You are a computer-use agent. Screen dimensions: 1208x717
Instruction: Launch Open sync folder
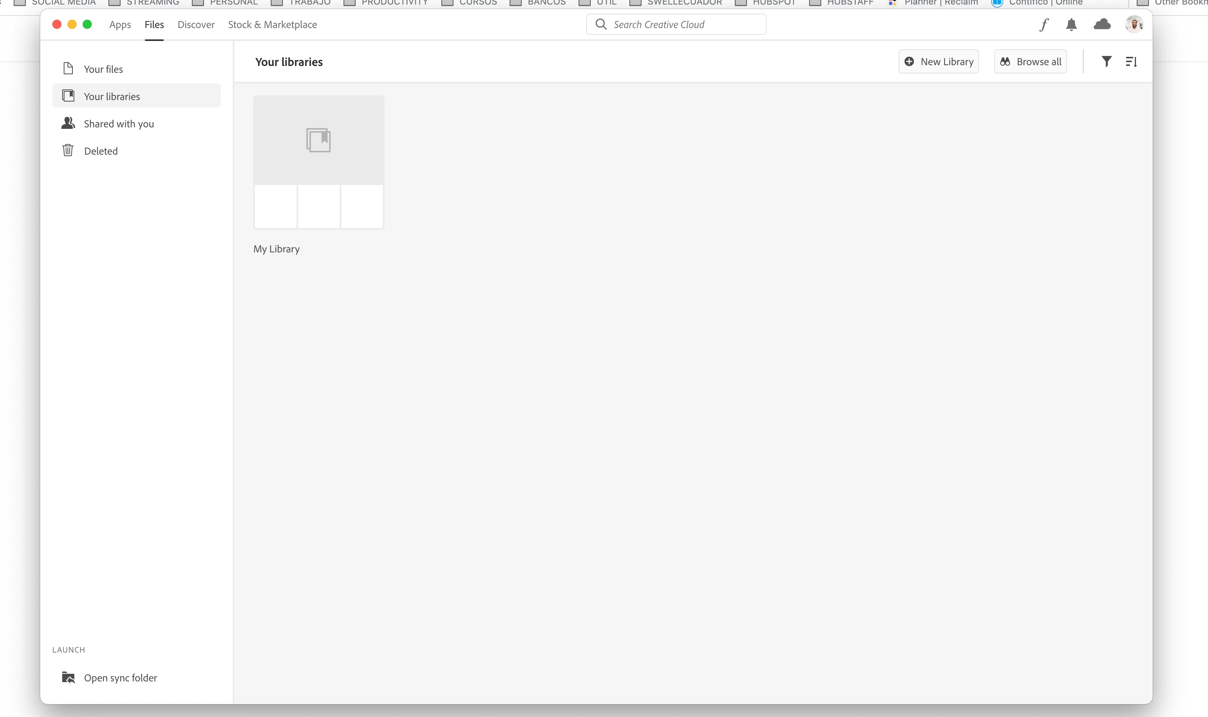[120, 678]
